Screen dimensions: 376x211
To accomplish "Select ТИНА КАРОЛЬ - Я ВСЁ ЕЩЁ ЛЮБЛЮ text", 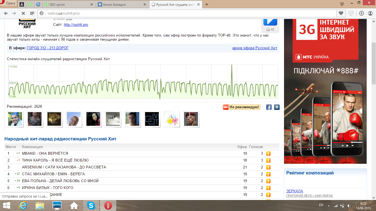I will coord(55,160).
